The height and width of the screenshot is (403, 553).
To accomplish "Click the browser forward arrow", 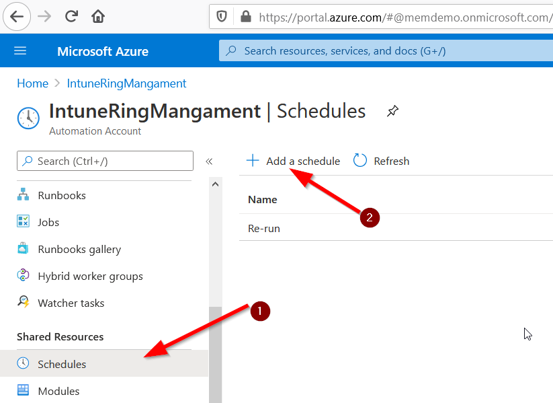I will [x=44, y=16].
